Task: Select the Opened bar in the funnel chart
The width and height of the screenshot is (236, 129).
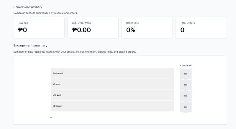Action: coord(112,84)
